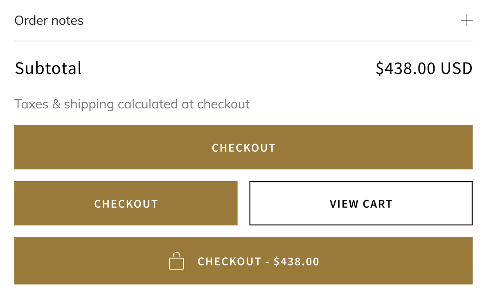Click the USD currency text
This screenshot has height=301, width=491.
pyautogui.click(x=457, y=68)
